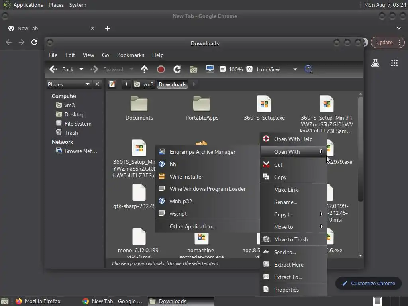Open the Edit menu

point(70,55)
